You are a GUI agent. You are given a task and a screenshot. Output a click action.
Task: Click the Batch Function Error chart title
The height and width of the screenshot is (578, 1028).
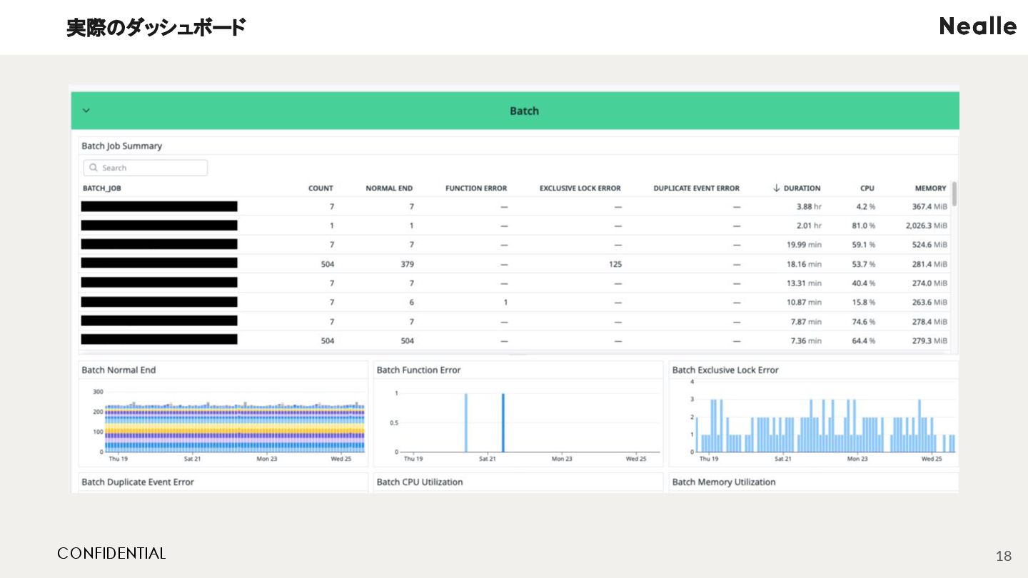(x=418, y=370)
